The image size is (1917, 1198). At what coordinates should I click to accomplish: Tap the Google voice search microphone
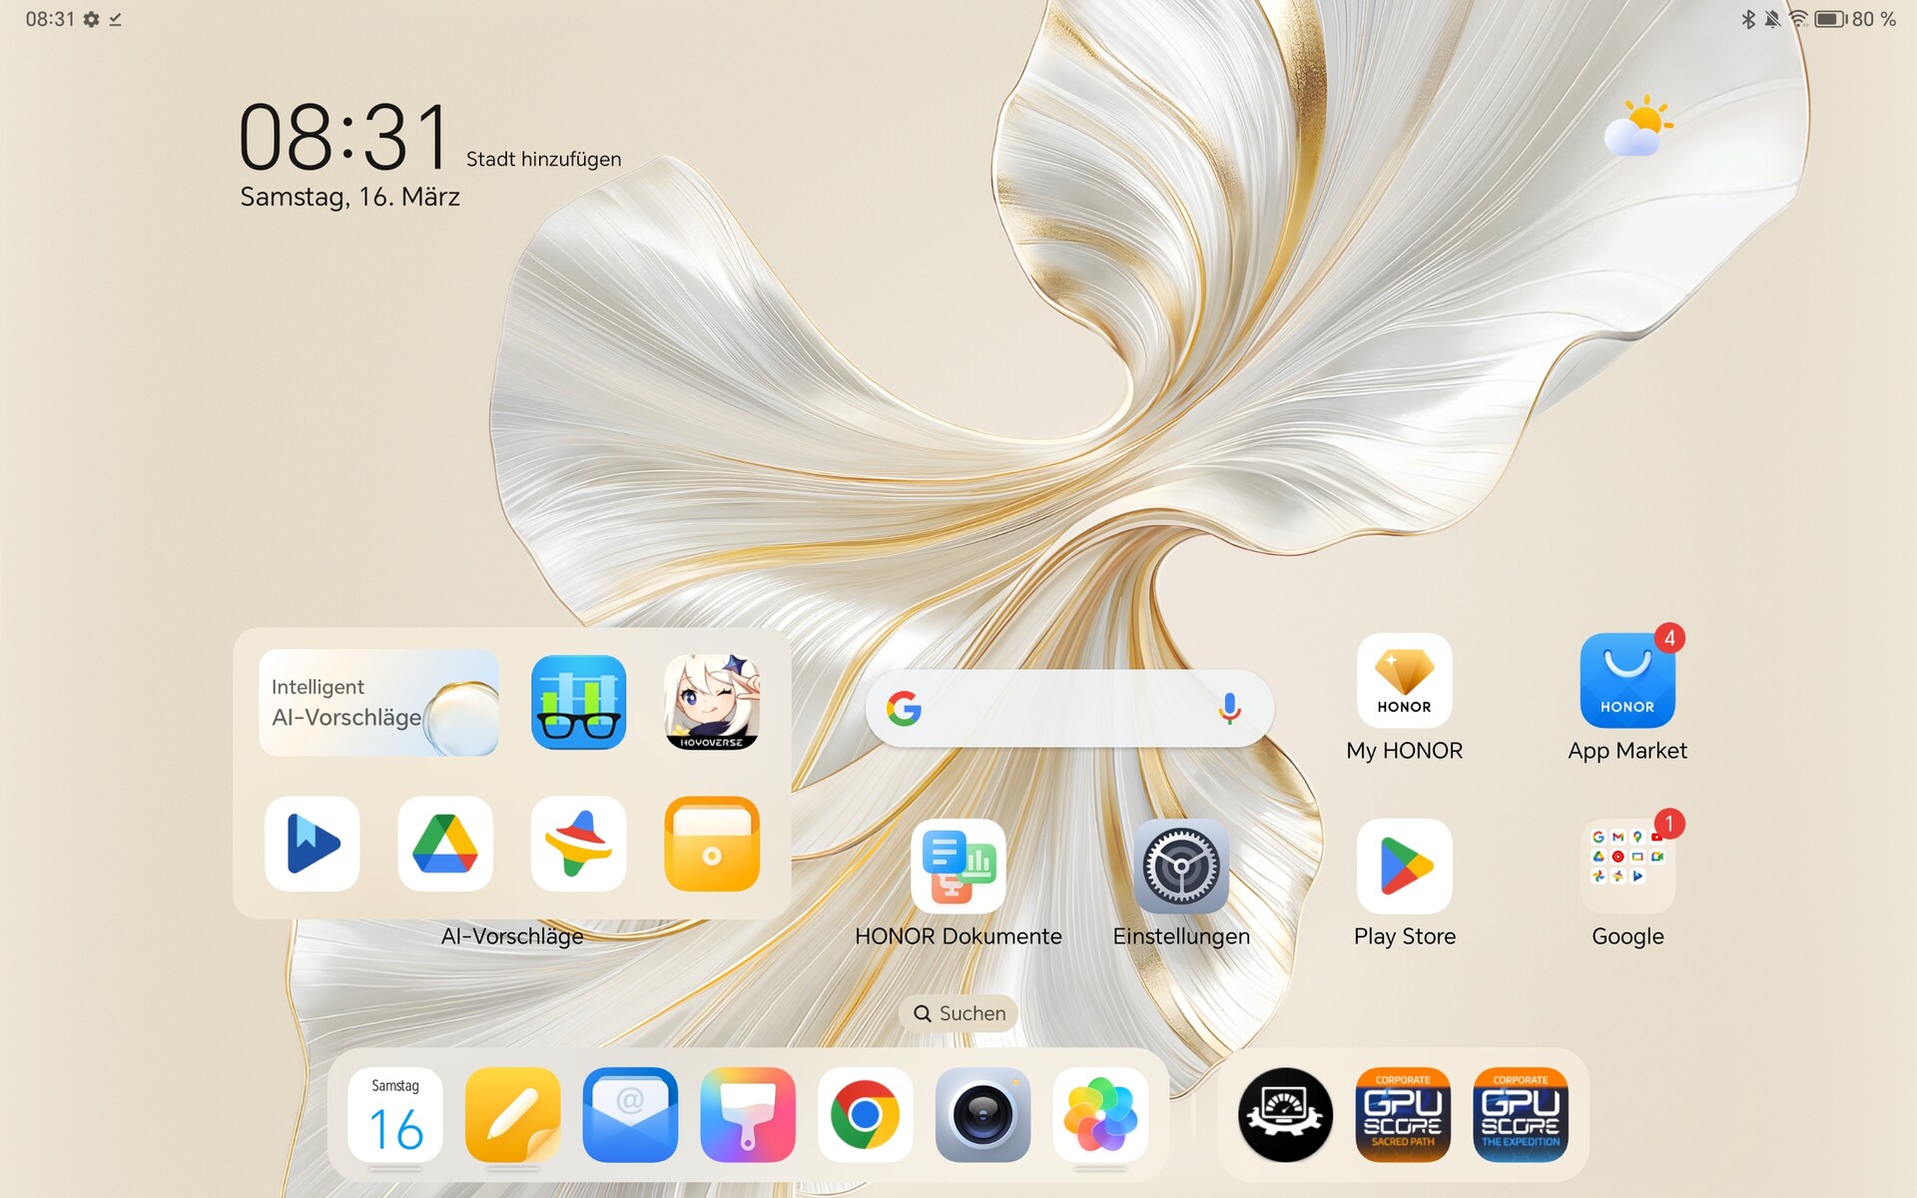coord(1229,709)
